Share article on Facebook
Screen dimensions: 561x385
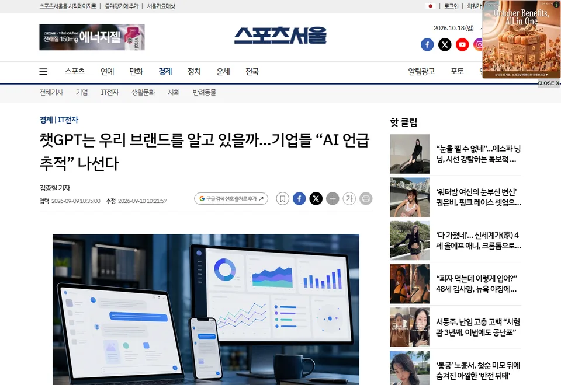(x=299, y=198)
